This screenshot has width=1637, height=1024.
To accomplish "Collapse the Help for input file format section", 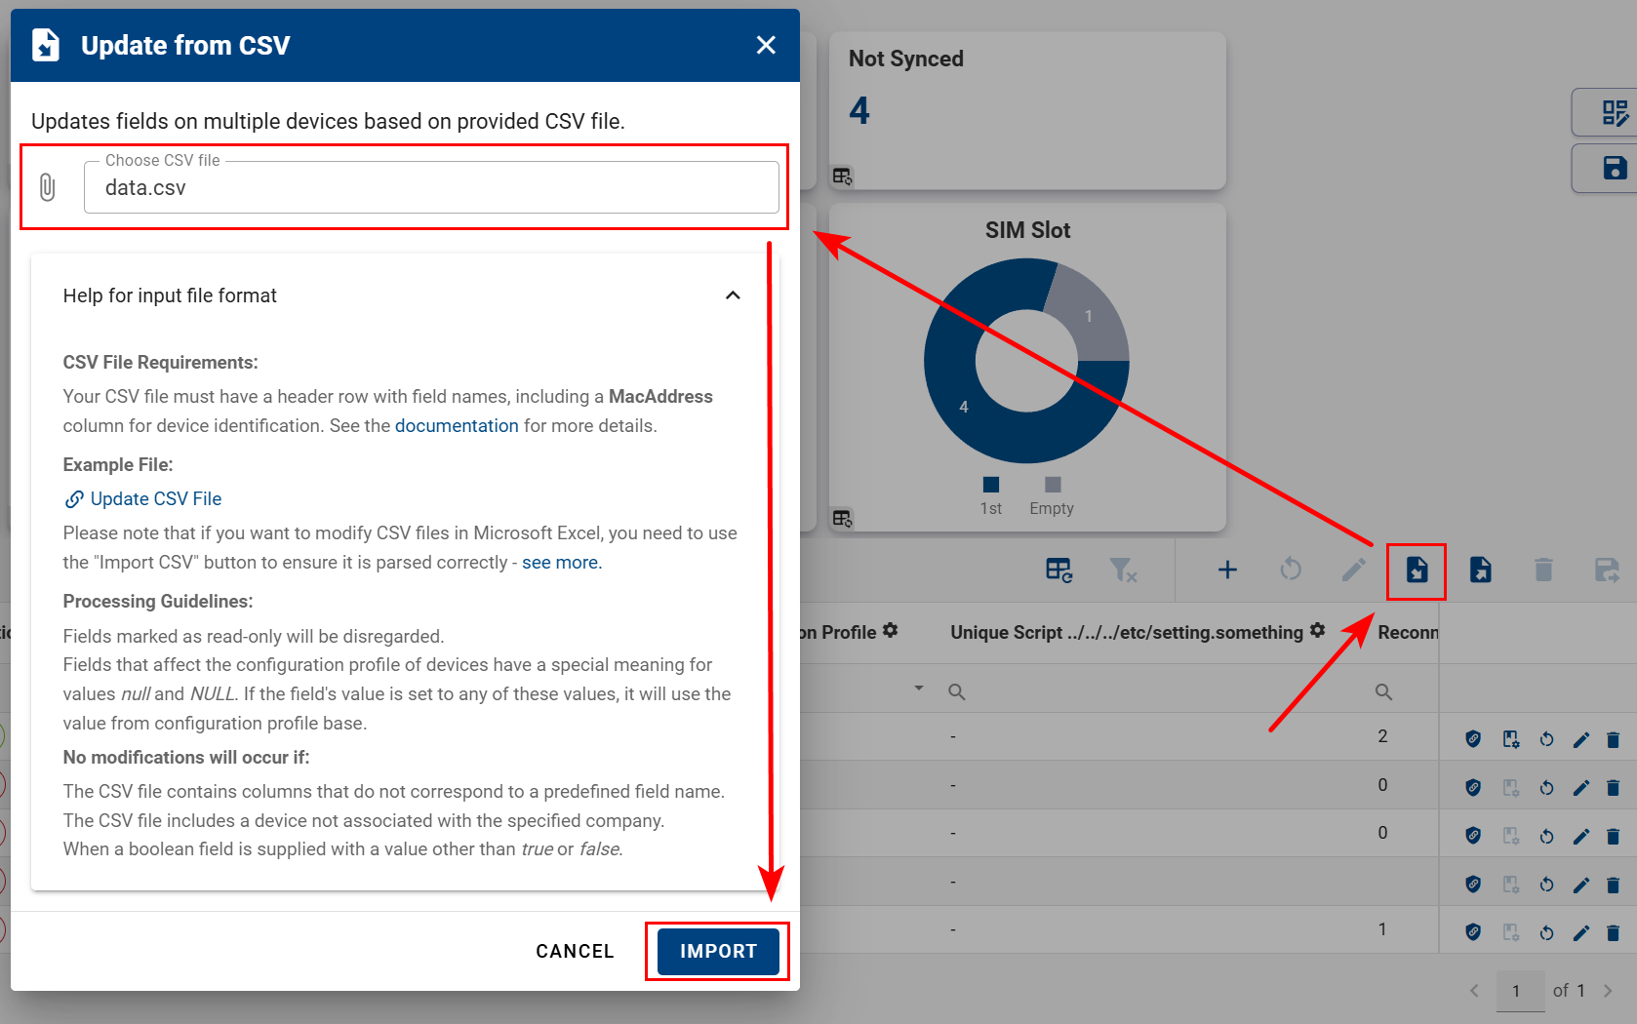I will [x=733, y=295].
